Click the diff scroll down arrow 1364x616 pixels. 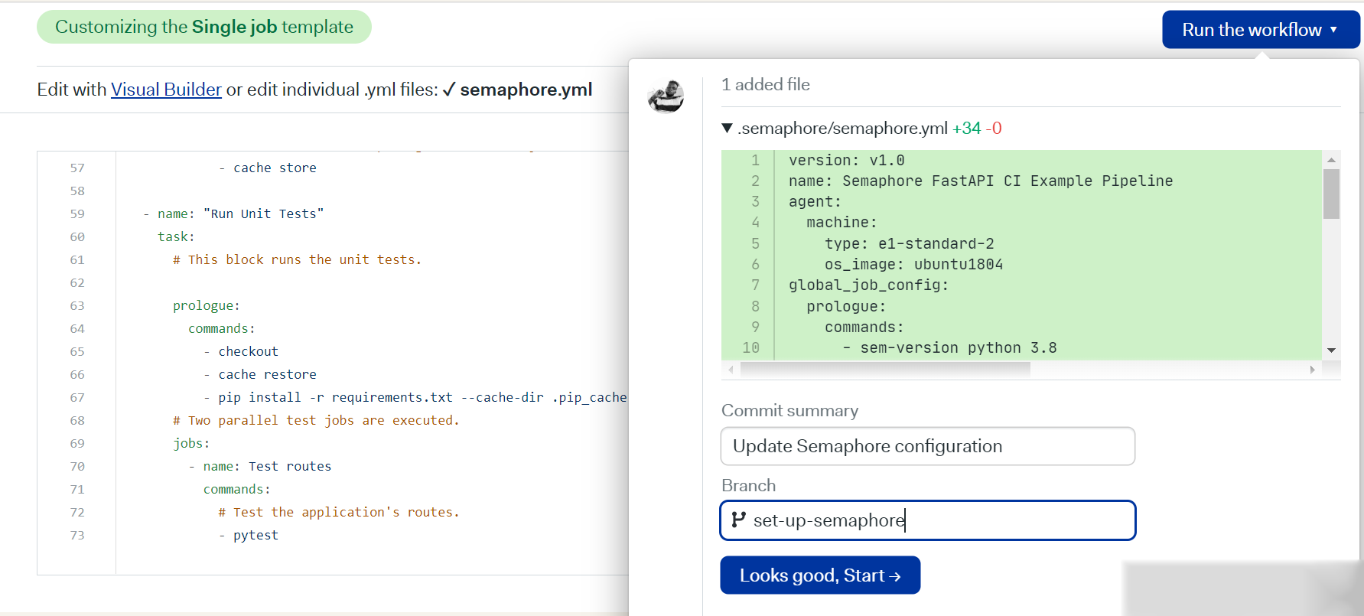1331,350
